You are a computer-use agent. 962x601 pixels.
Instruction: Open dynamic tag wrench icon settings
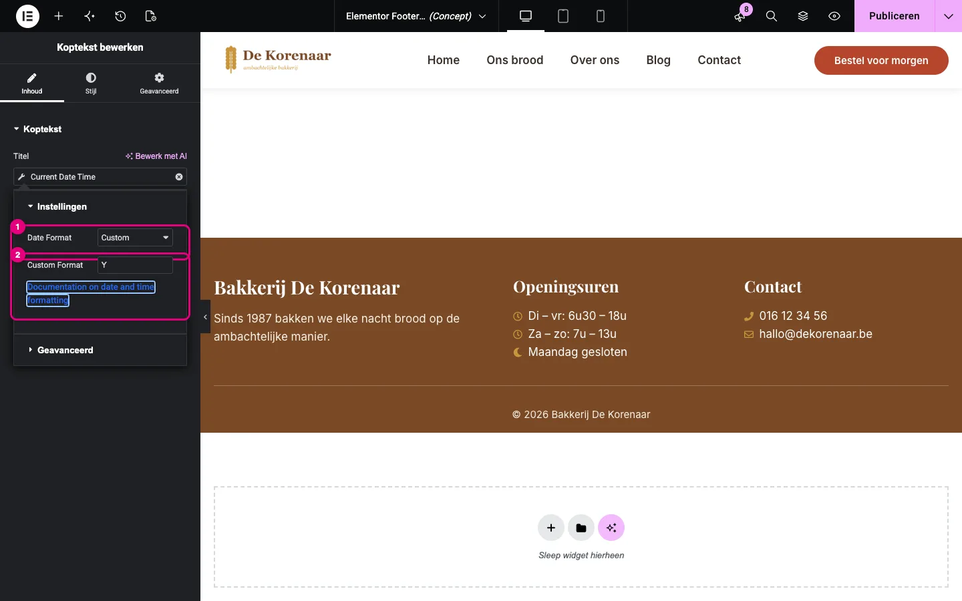click(x=21, y=177)
